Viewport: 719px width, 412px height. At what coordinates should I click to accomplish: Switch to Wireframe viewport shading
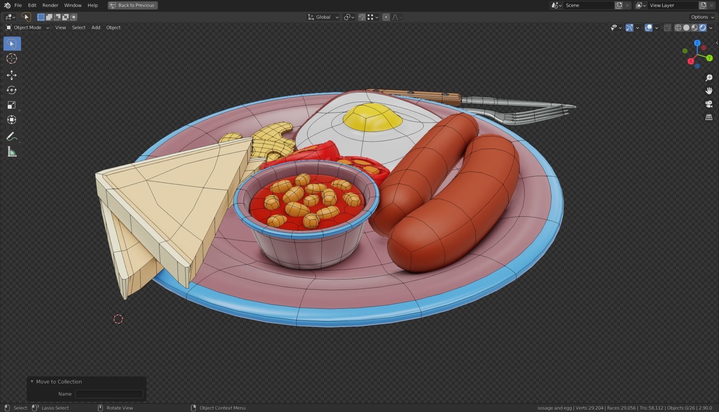click(678, 28)
